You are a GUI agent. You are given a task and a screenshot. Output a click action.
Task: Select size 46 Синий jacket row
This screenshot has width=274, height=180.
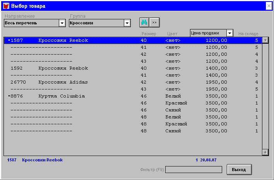click(x=133, y=110)
